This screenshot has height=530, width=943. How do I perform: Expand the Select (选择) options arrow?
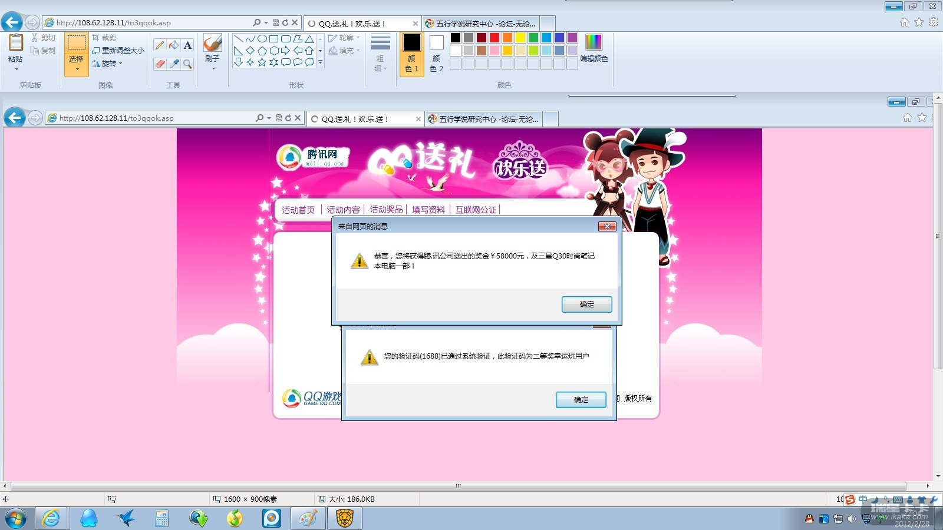click(77, 69)
